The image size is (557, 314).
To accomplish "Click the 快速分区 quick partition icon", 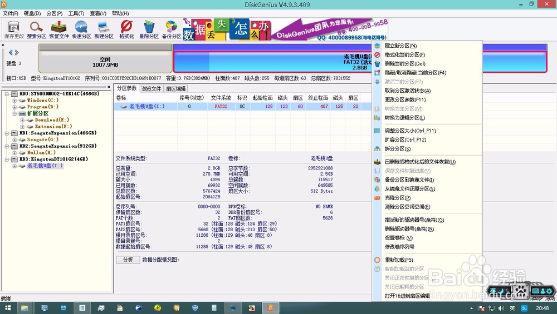I will click(81, 29).
